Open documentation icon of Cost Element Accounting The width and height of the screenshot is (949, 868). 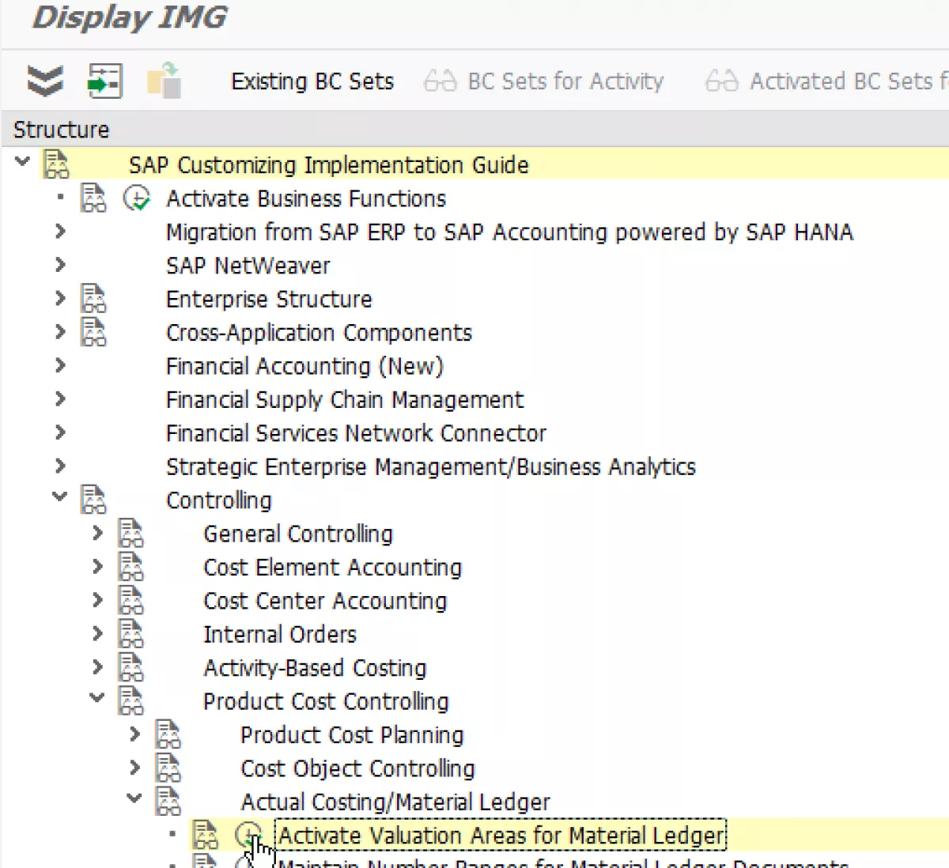coord(130,567)
